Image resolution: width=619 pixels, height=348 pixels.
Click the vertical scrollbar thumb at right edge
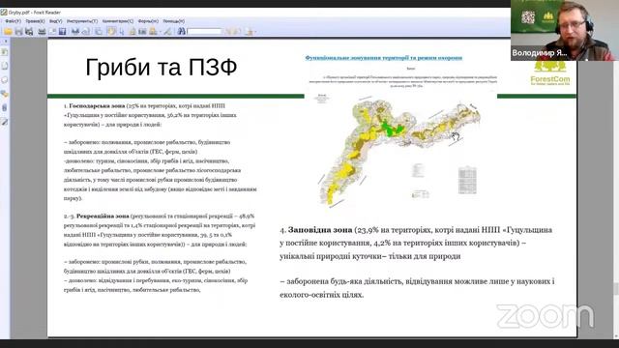click(x=616, y=289)
